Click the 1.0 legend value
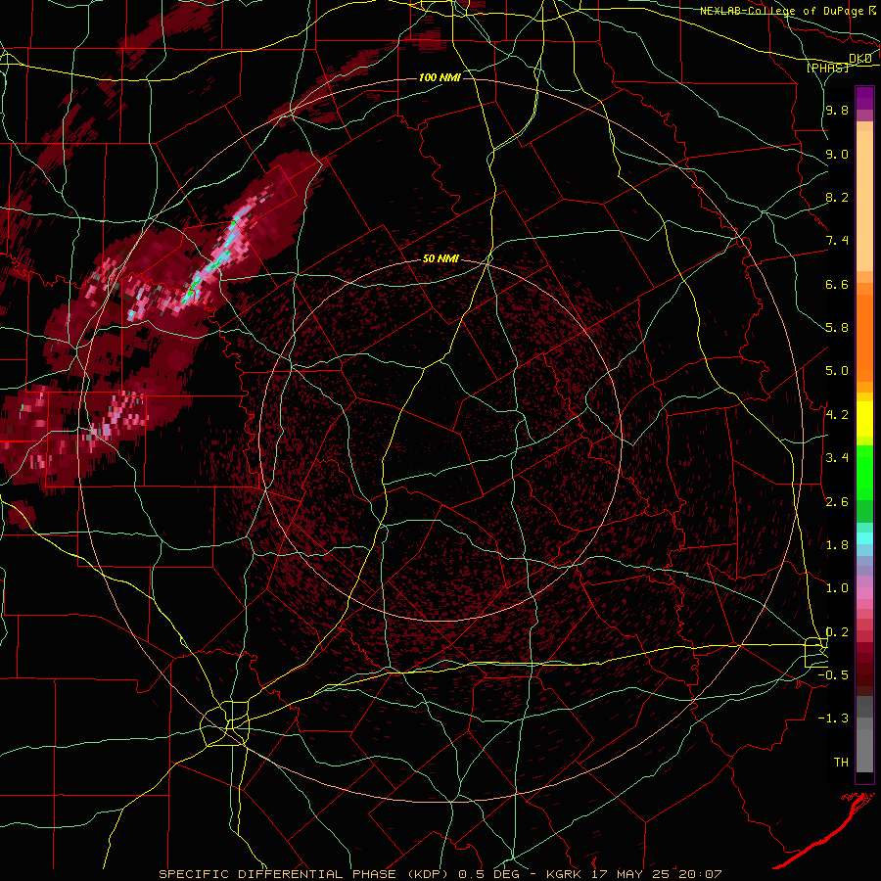The width and height of the screenshot is (881, 881). 837,588
